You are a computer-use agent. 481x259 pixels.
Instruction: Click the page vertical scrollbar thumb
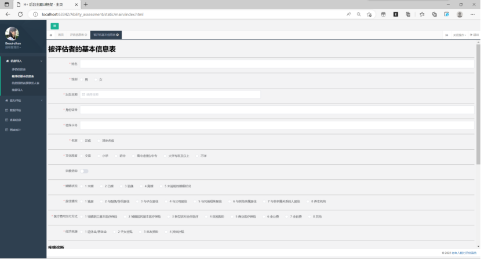[x=478, y=104]
